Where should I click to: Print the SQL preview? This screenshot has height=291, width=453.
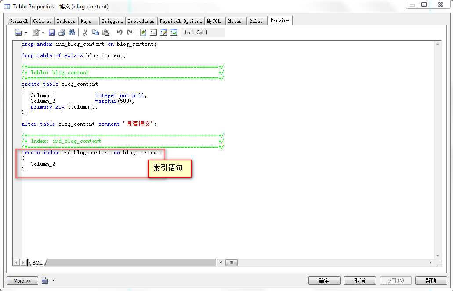tap(62, 33)
